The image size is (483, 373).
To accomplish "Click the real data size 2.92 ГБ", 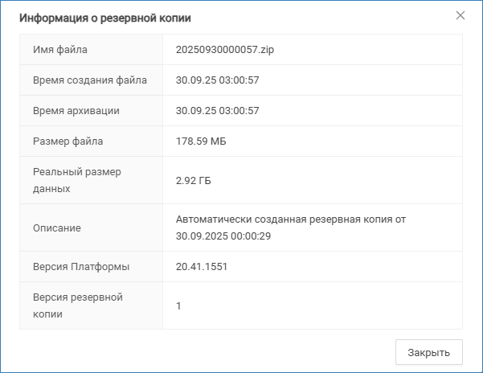I will click(x=194, y=181).
